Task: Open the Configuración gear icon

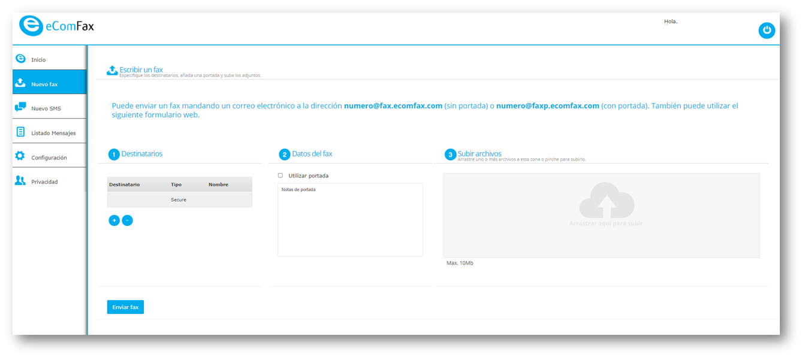Action: (x=20, y=156)
